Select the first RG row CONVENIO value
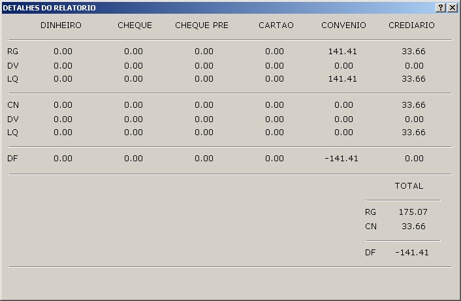This screenshot has height=301, width=461. point(343,51)
